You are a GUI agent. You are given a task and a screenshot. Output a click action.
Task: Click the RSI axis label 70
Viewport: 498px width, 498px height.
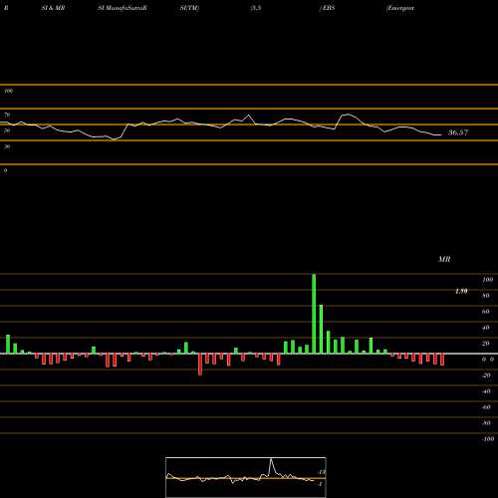[x=7, y=115]
